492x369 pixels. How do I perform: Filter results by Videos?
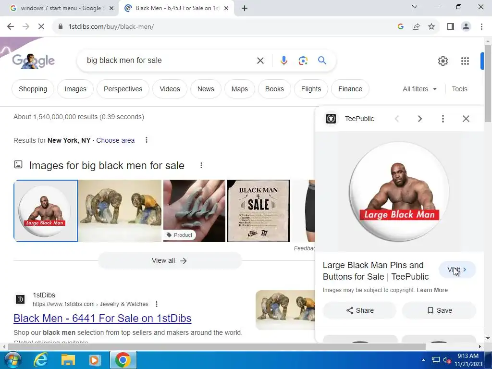coord(170,89)
